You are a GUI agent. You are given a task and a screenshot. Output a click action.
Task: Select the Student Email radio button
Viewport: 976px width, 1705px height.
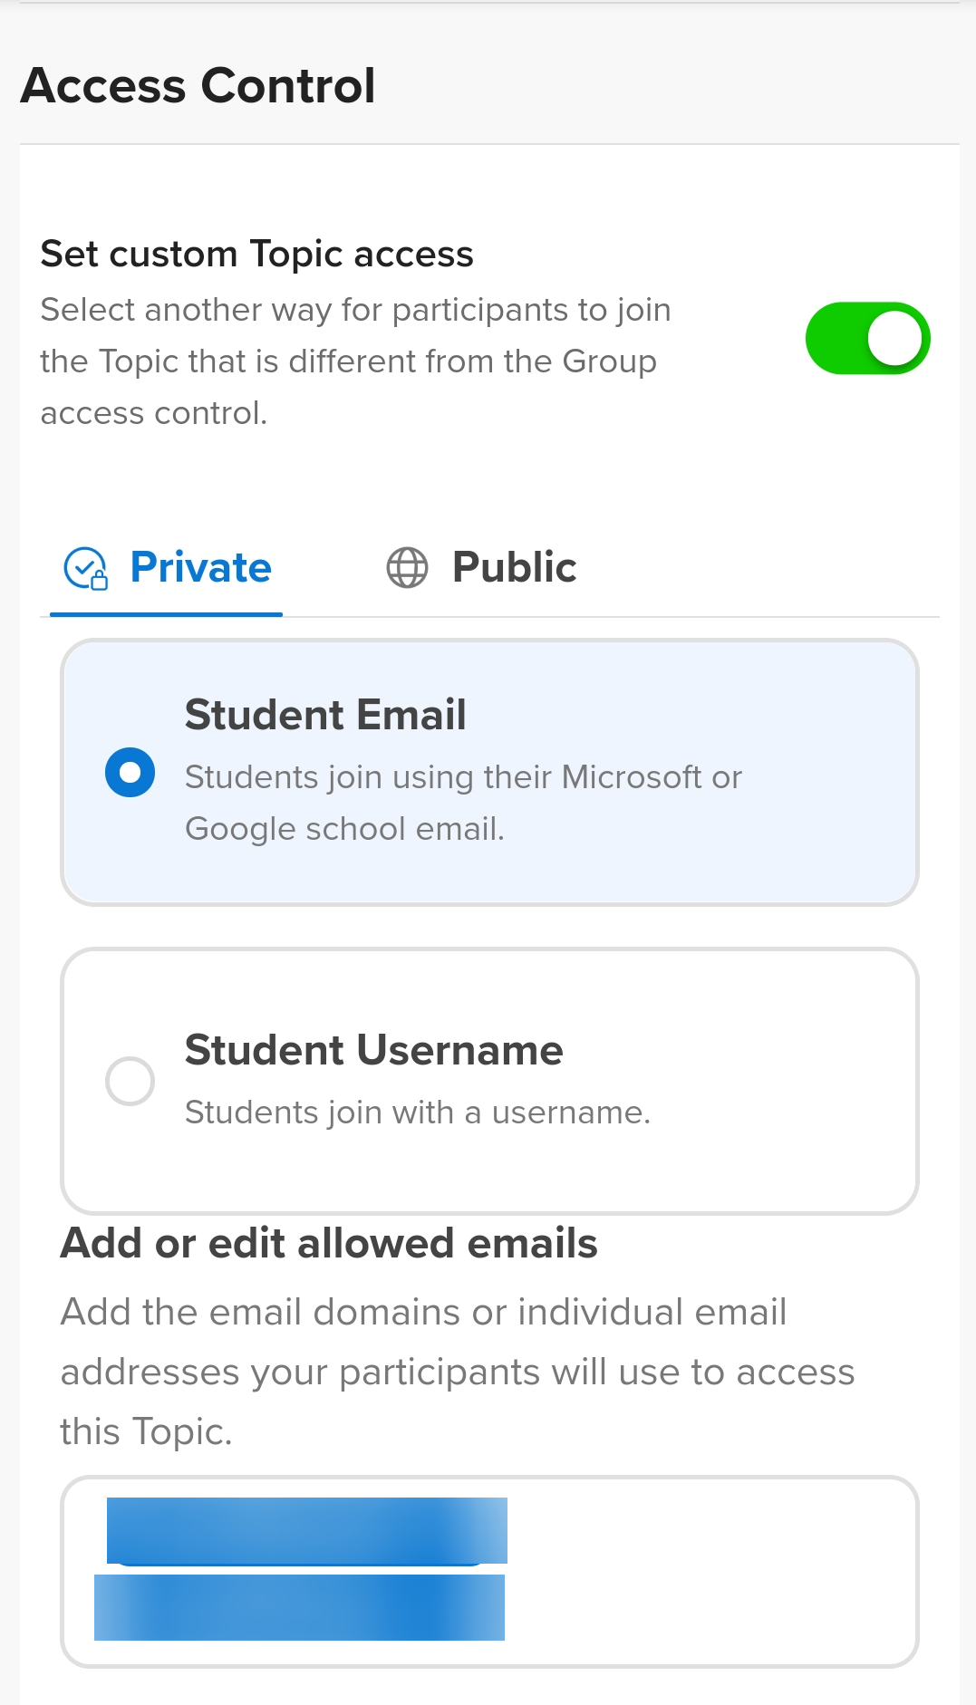[130, 773]
